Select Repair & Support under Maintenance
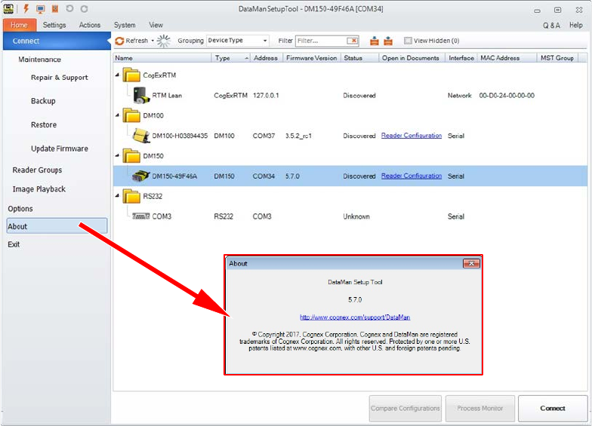This screenshot has height=426, width=592. (59, 77)
